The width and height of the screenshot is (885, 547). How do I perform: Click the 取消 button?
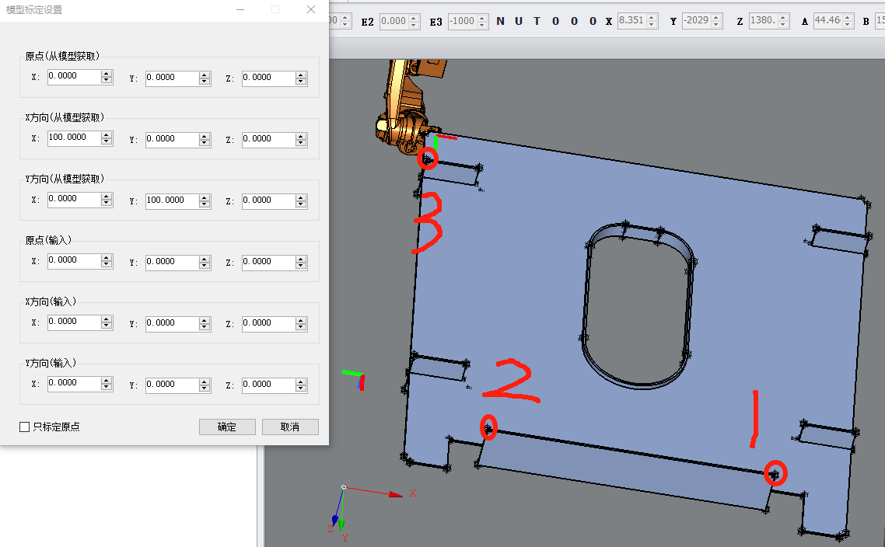(x=290, y=427)
